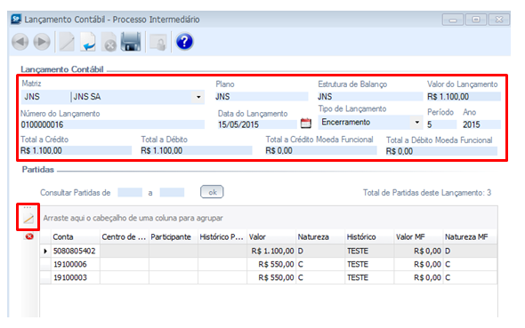The width and height of the screenshot is (525, 328).
Task: Click the application icon in the title bar
Action: click(16, 19)
